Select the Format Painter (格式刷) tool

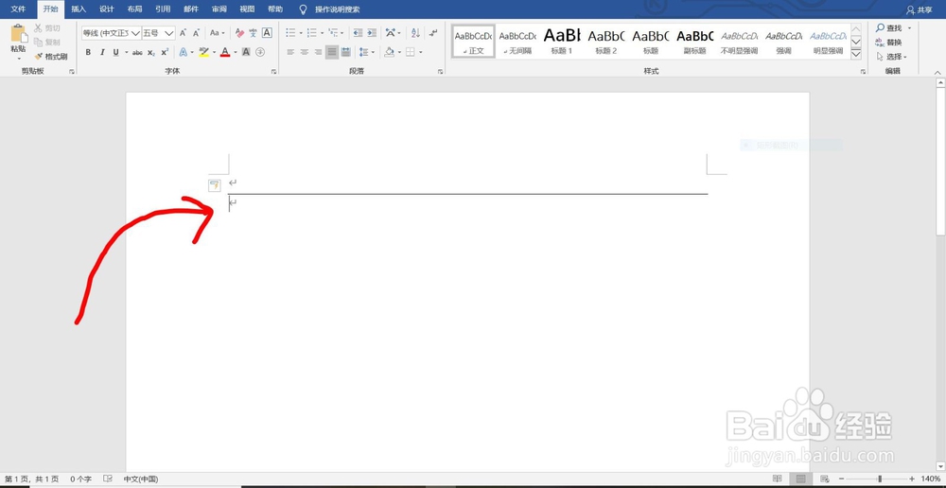(51, 56)
